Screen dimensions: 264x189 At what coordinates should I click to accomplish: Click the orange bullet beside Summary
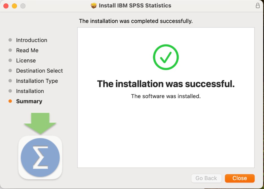[x=10, y=101]
